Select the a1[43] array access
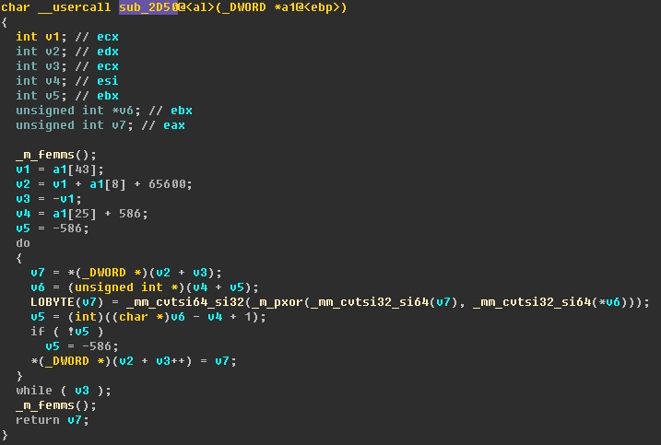 pyautogui.click(x=75, y=170)
